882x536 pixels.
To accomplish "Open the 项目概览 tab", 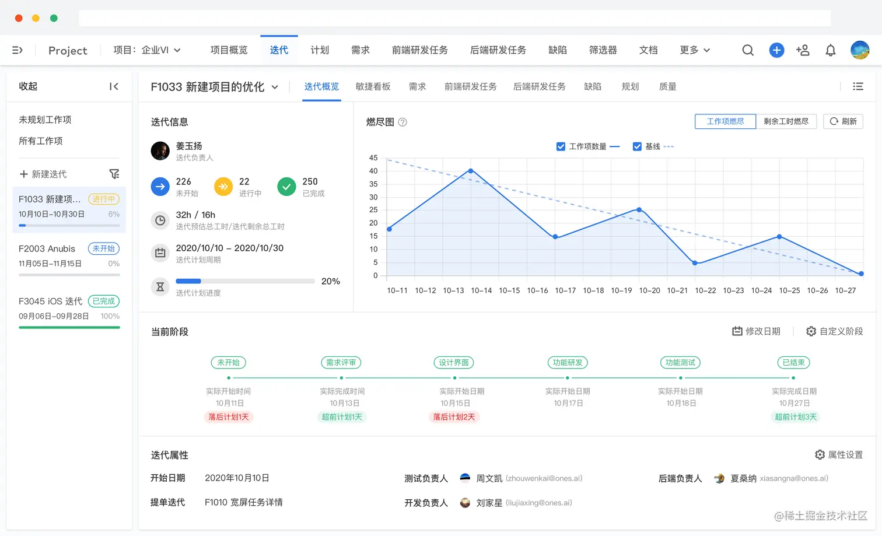I will pos(229,50).
